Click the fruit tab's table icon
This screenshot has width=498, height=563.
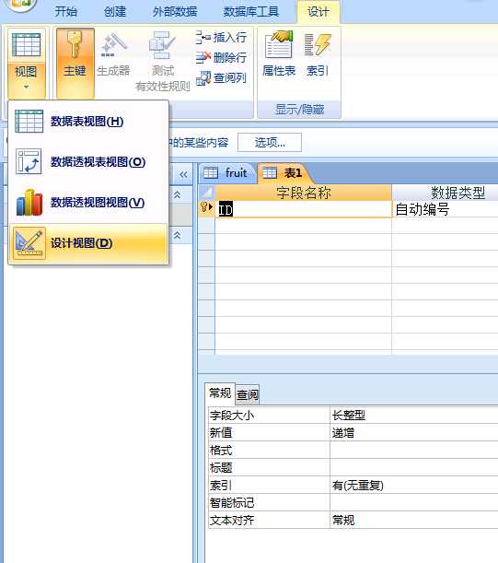(x=211, y=173)
